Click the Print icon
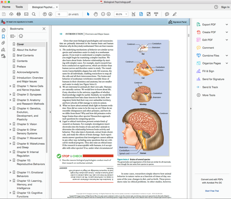 [19, 14]
